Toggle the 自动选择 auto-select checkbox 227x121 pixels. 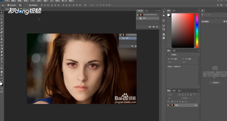[8, 5]
